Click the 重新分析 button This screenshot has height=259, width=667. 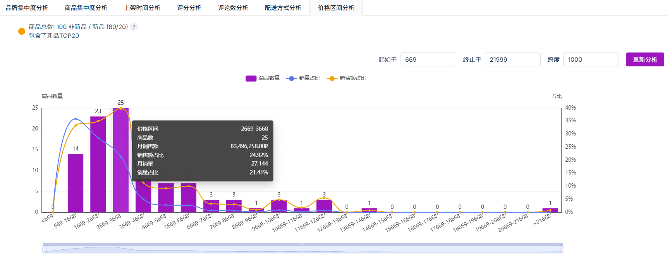pos(645,59)
